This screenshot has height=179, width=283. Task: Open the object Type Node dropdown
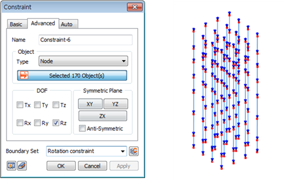click(83, 61)
